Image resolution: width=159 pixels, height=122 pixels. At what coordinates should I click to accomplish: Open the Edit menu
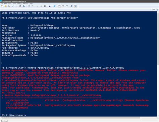click(5, 4)
